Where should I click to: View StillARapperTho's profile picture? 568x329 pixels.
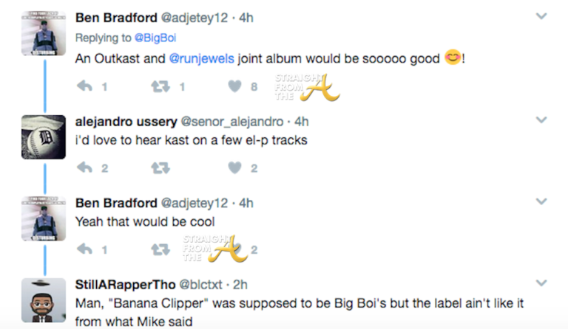coord(44,299)
